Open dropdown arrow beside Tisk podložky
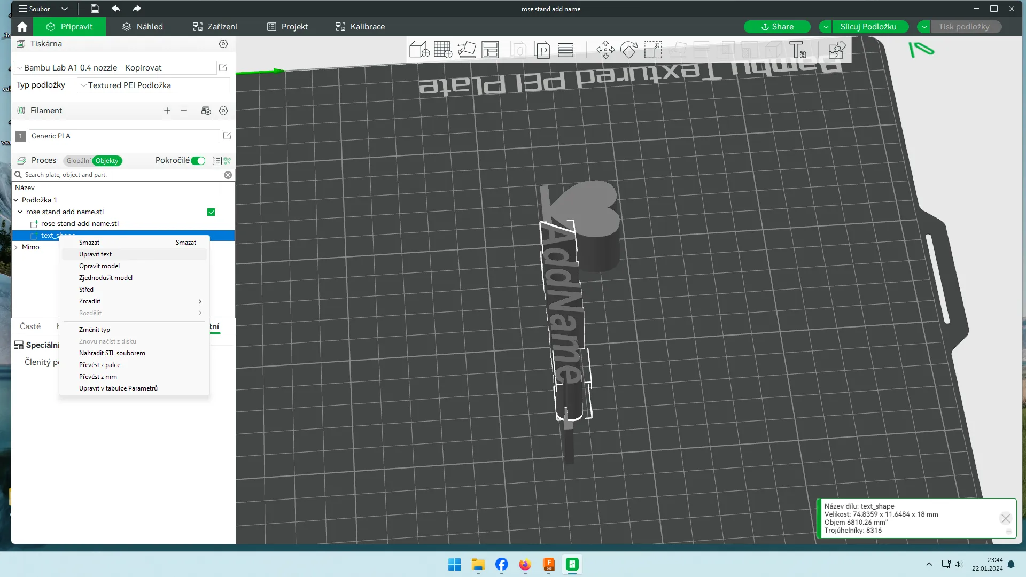This screenshot has width=1026, height=577. point(924,27)
